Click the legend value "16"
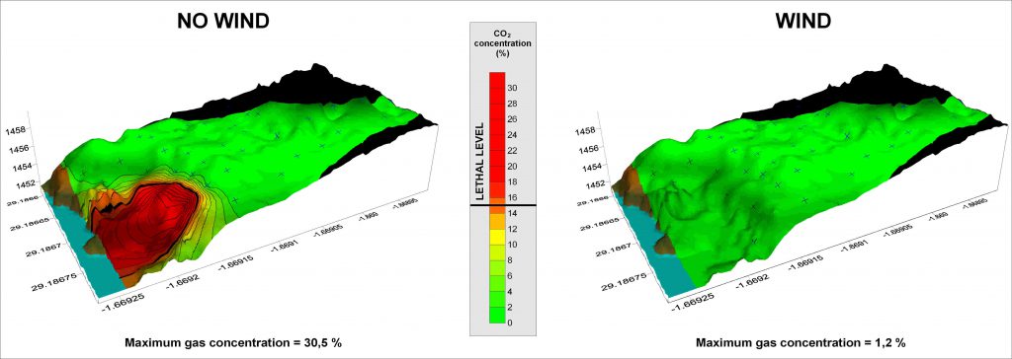 (x=514, y=197)
